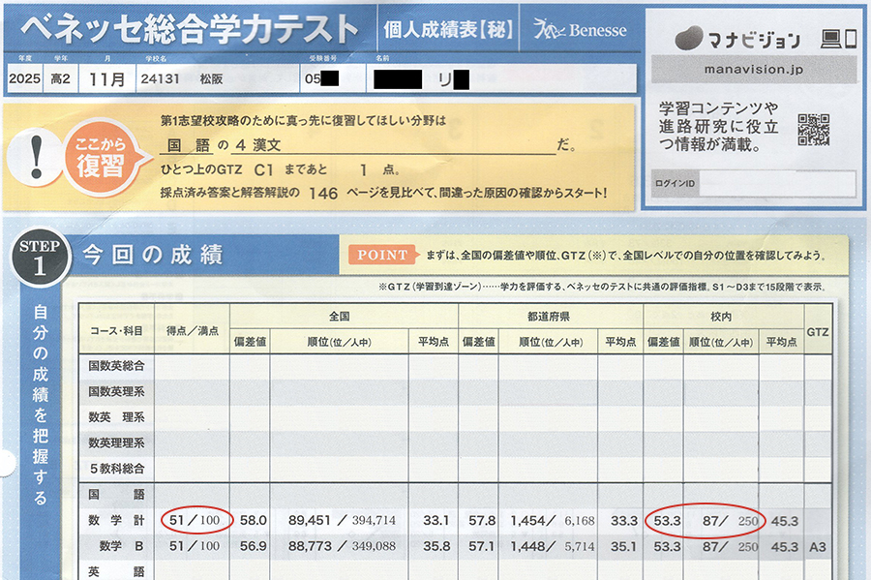Click the Benesse logo in the header
Viewport: 871px width, 580px height.
pyautogui.click(x=580, y=30)
